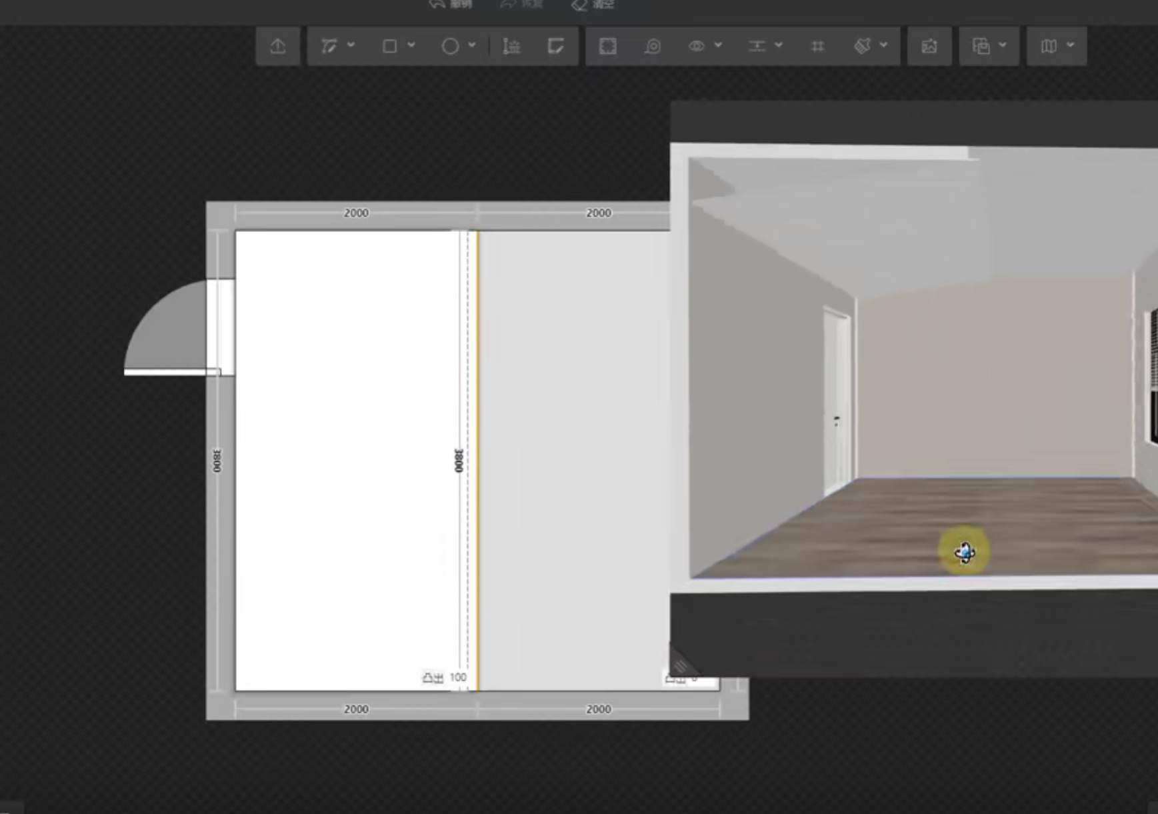Open the circle tool dropdown arrow

[x=472, y=45]
